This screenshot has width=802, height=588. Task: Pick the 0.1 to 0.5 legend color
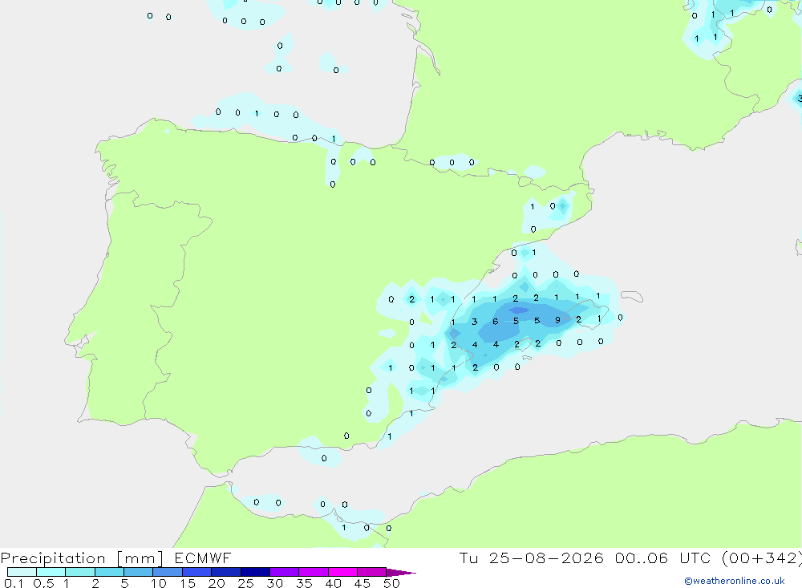click(22, 572)
